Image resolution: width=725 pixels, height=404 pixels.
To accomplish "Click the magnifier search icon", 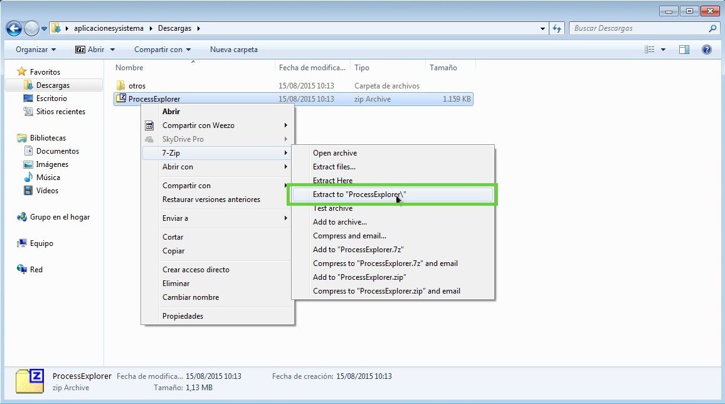I will [712, 28].
